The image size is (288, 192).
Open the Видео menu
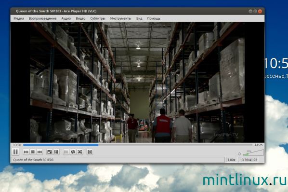pos(80,18)
